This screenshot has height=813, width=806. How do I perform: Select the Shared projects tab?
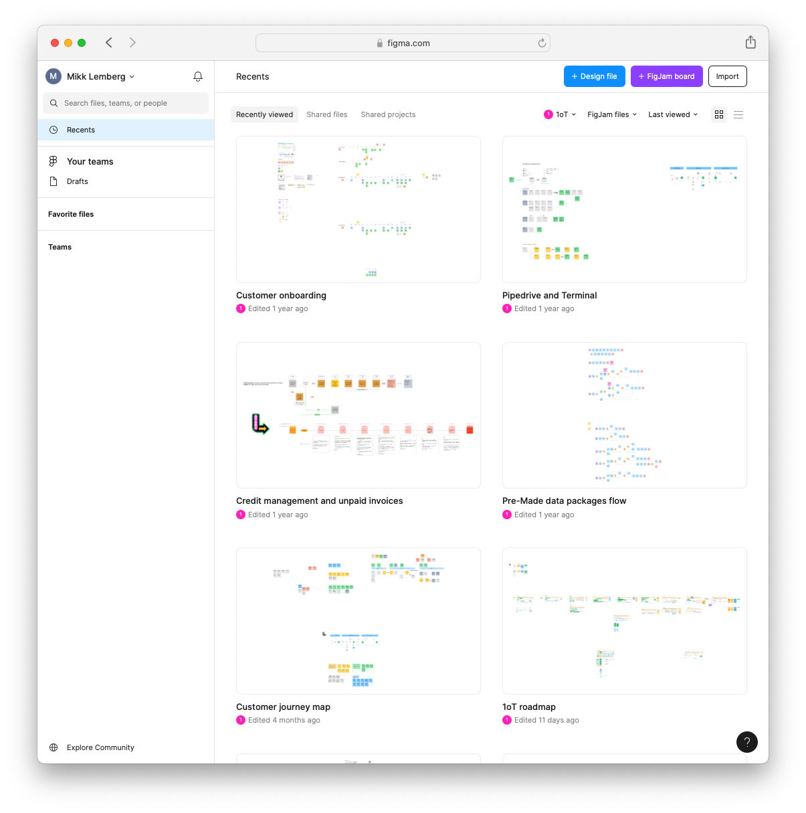pos(388,114)
